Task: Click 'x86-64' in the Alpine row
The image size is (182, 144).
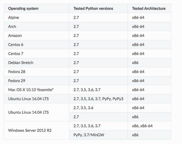Action: click(x=138, y=18)
